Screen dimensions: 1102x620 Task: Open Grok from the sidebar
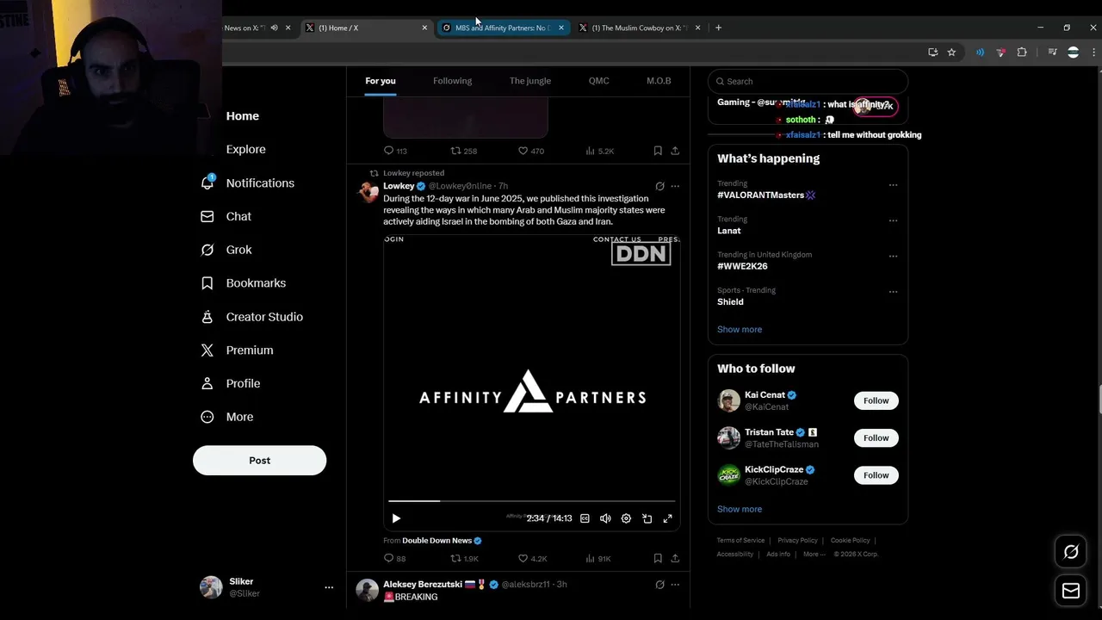pos(226,250)
